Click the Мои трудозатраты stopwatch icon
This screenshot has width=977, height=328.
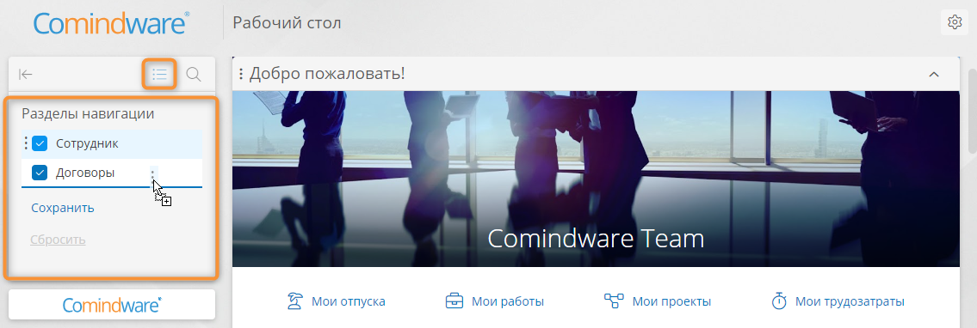(x=779, y=301)
